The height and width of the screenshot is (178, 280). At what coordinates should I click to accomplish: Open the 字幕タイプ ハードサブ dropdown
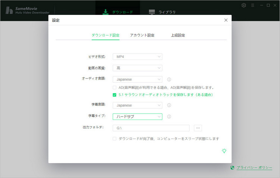pos(137,117)
